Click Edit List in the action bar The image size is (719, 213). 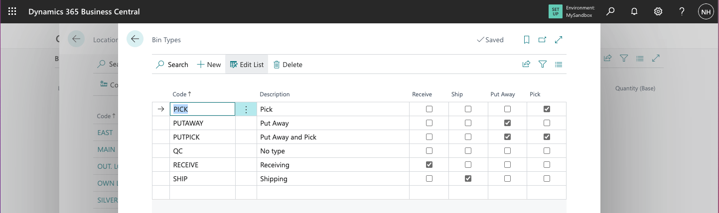pos(247,65)
